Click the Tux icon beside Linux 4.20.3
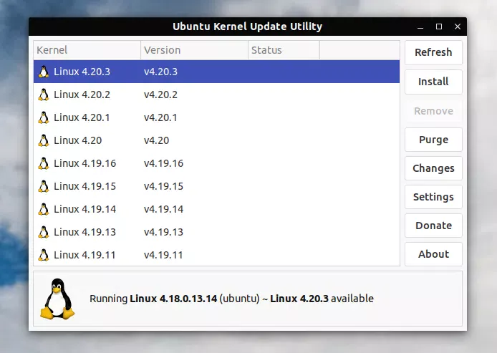The width and height of the screenshot is (497, 353). [44, 72]
